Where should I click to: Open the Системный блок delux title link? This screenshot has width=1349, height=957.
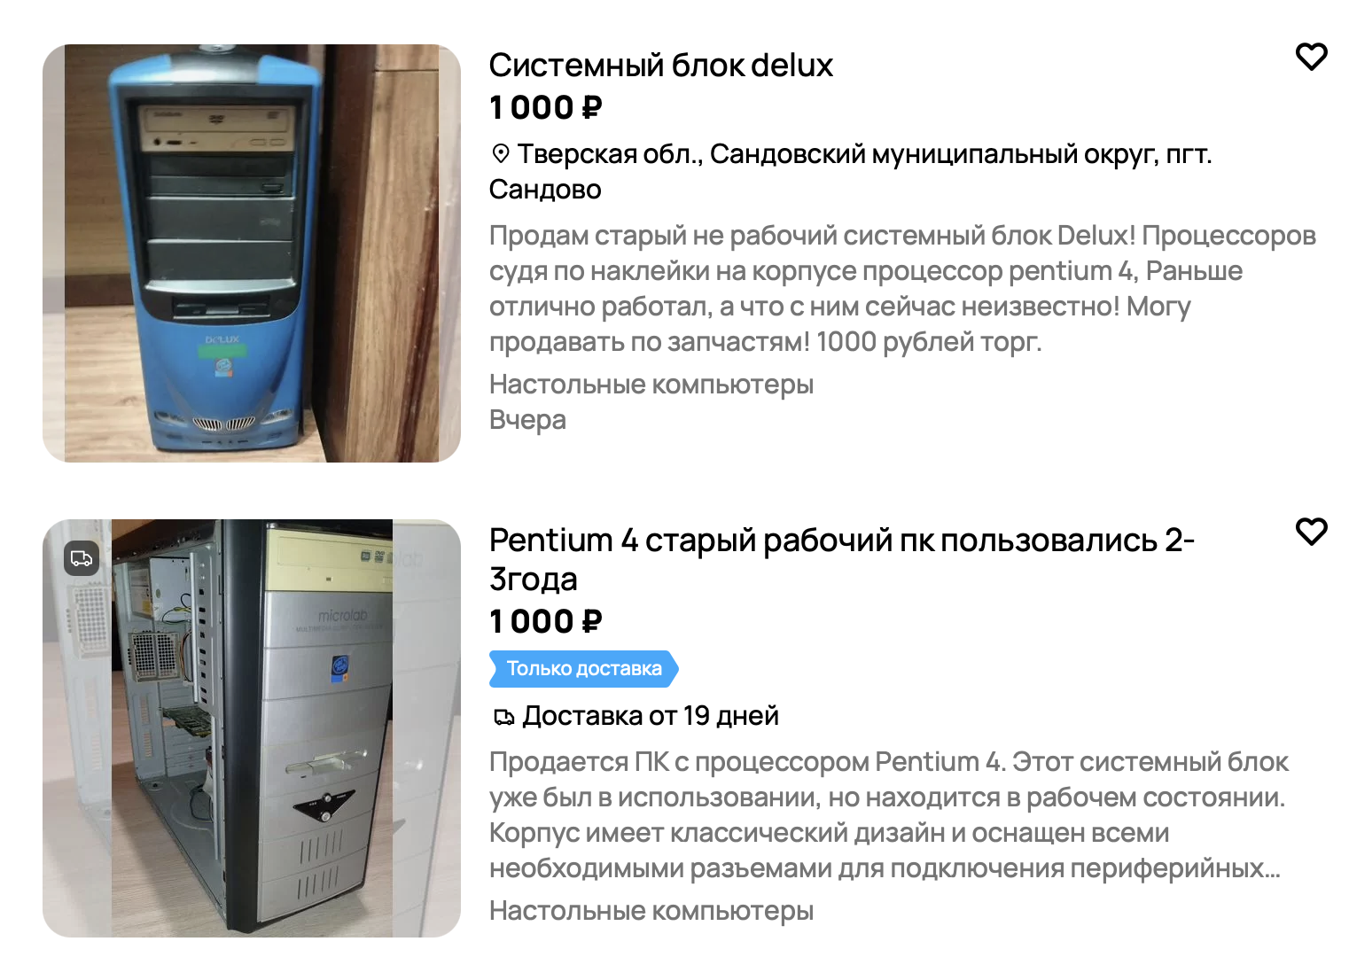(x=660, y=65)
